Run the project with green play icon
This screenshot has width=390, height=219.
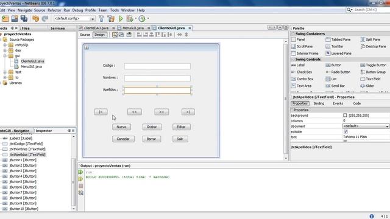121,19
